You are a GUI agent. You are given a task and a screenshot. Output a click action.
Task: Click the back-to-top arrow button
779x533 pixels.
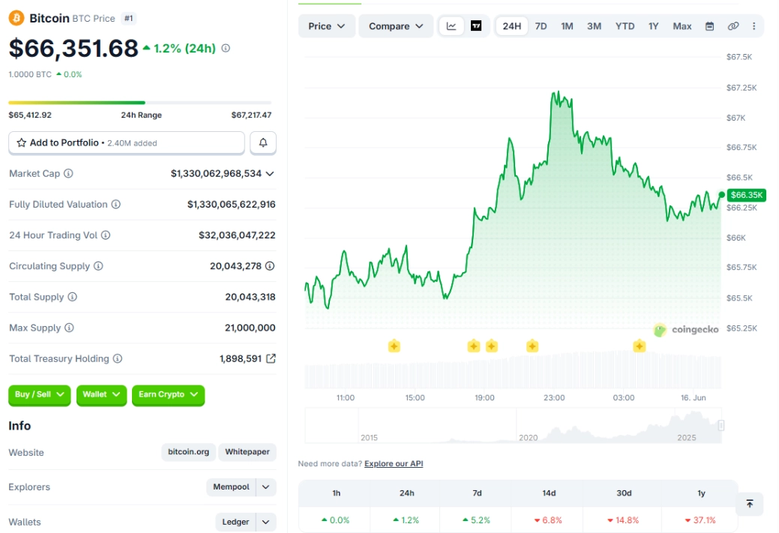[750, 504]
